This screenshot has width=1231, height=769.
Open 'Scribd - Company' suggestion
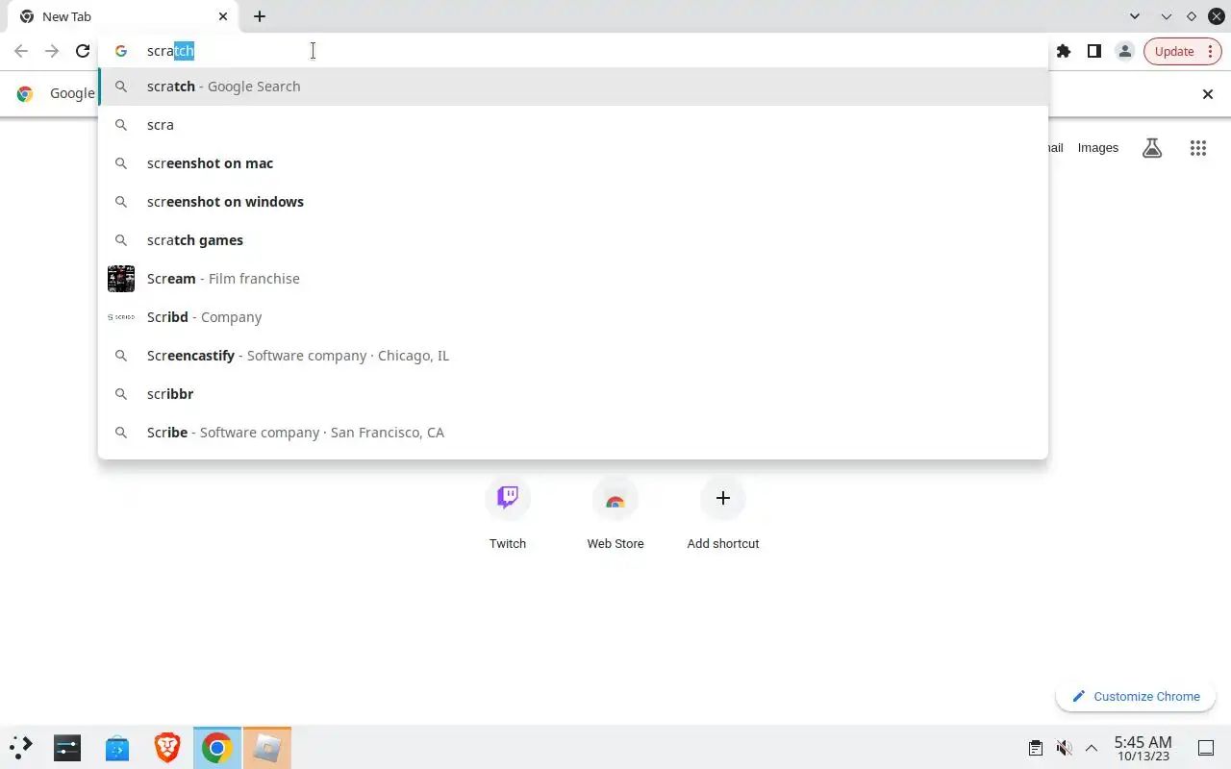click(x=573, y=317)
